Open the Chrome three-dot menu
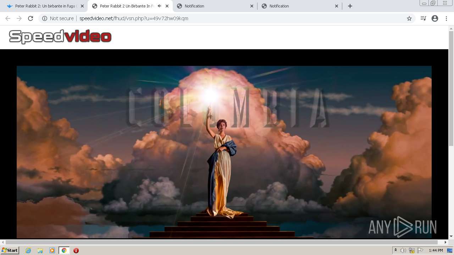454x255 pixels. click(446, 18)
